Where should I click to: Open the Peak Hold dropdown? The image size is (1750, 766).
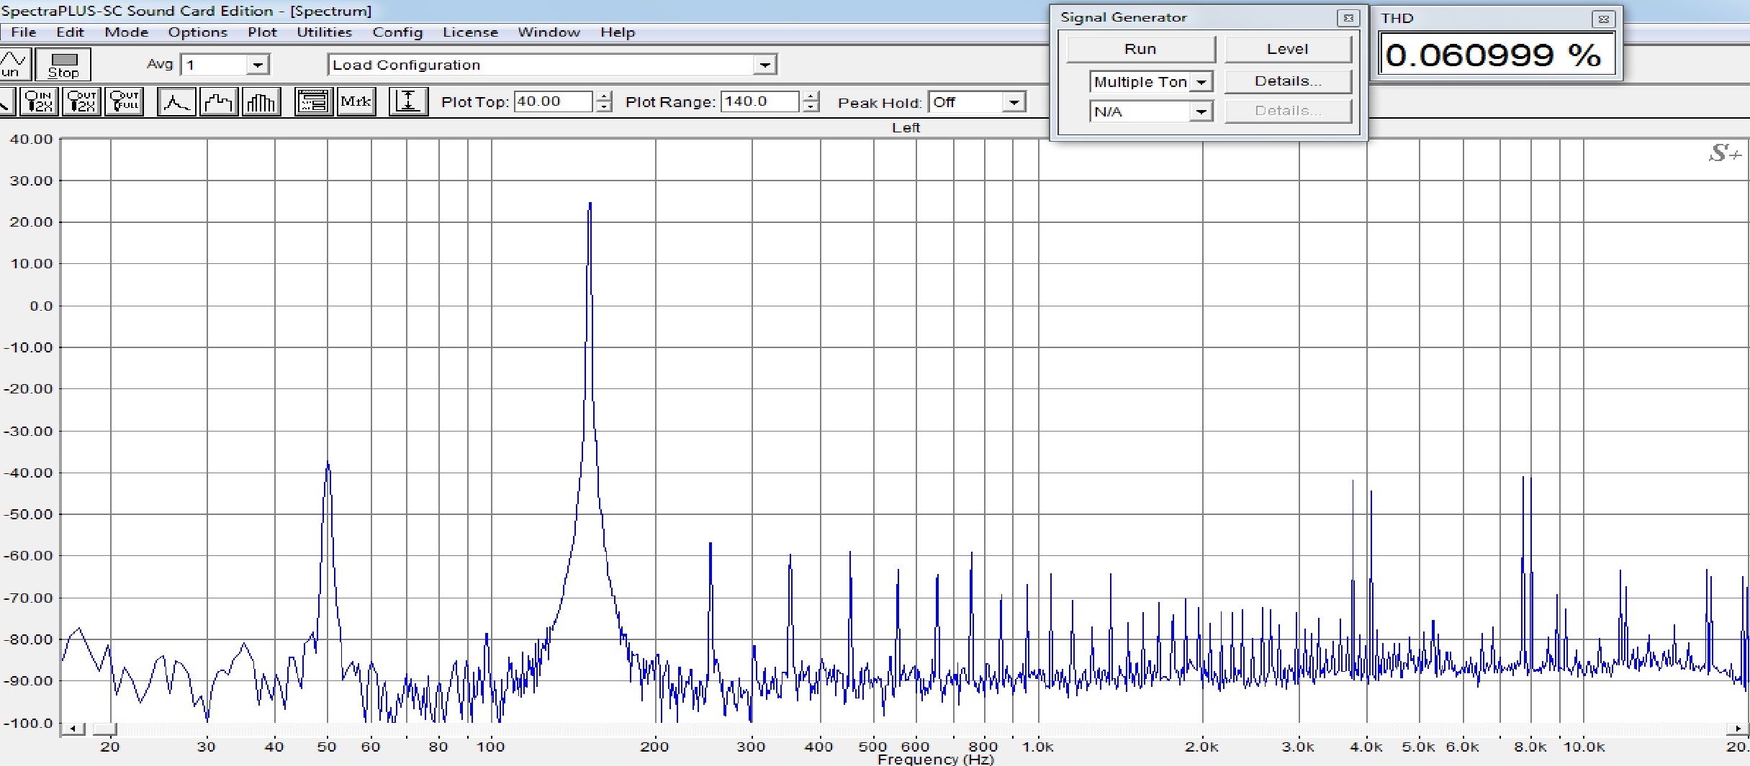coord(1014,102)
